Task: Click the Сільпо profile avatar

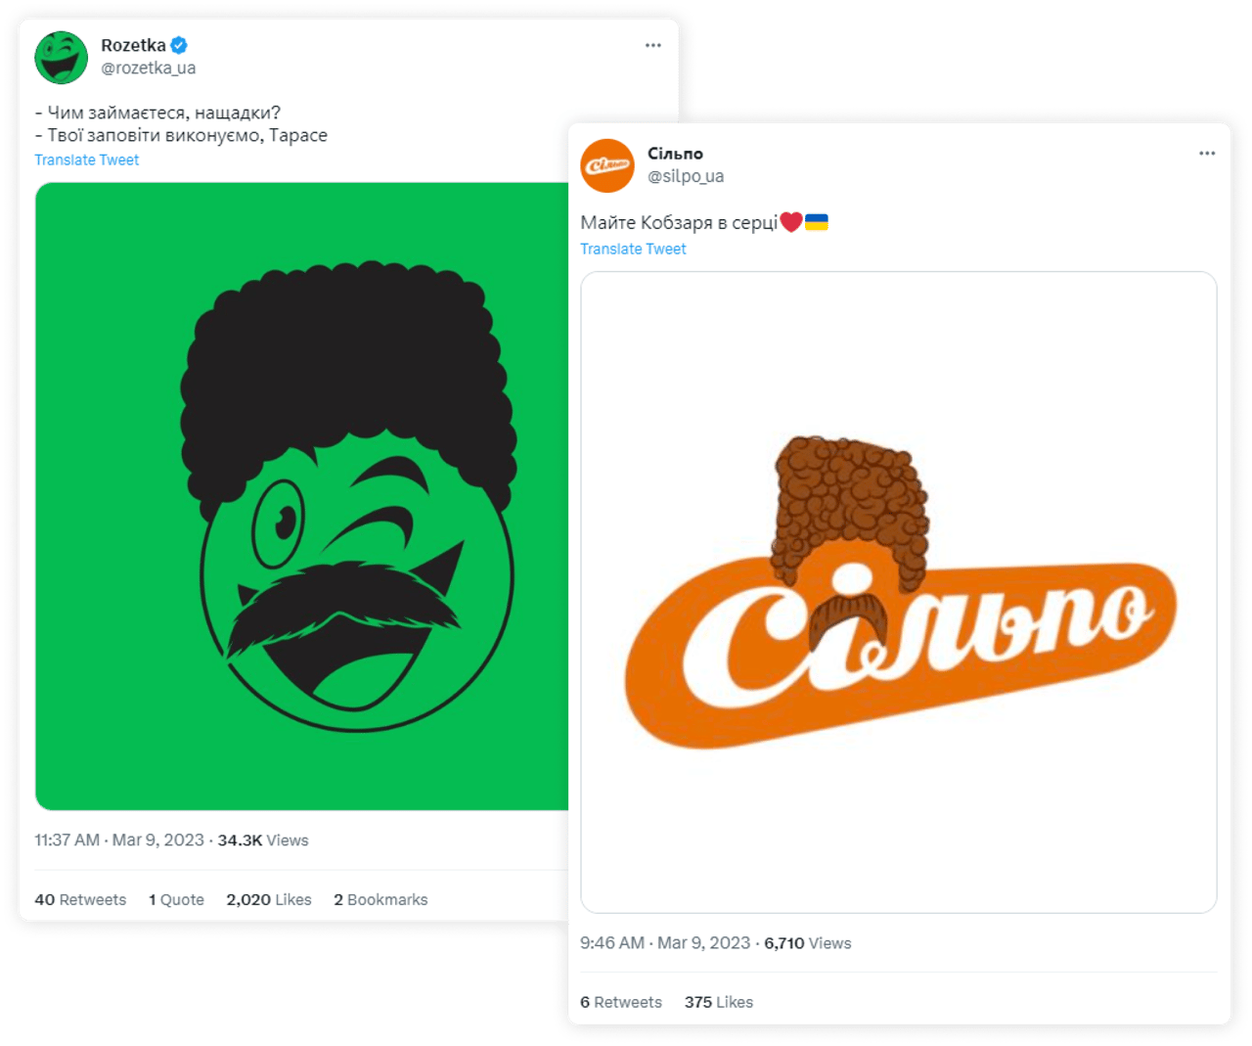Action: (606, 165)
